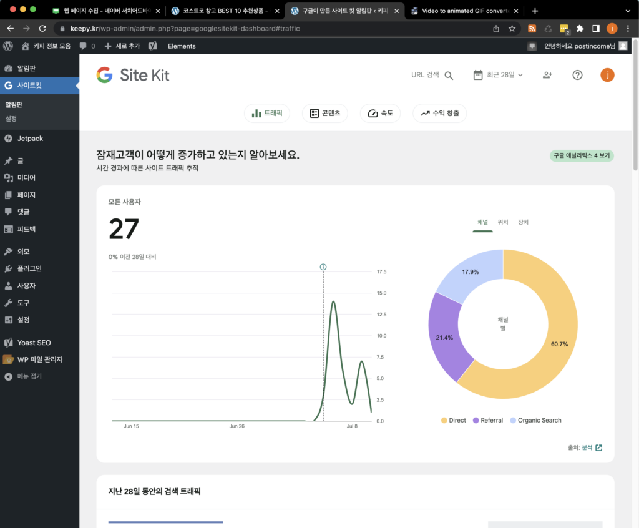
Task: Click the info marker above the traffic chart
Action: (x=323, y=267)
